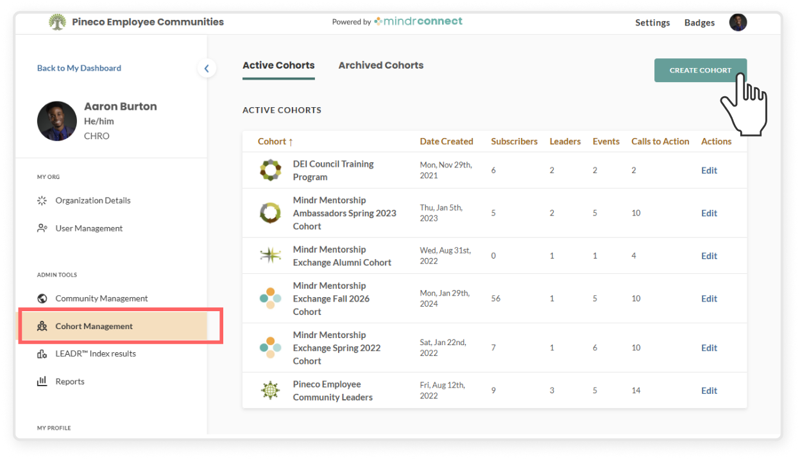Click Exchange Fall 2026 Cohort icon
800x460 pixels.
(x=270, y=298)
